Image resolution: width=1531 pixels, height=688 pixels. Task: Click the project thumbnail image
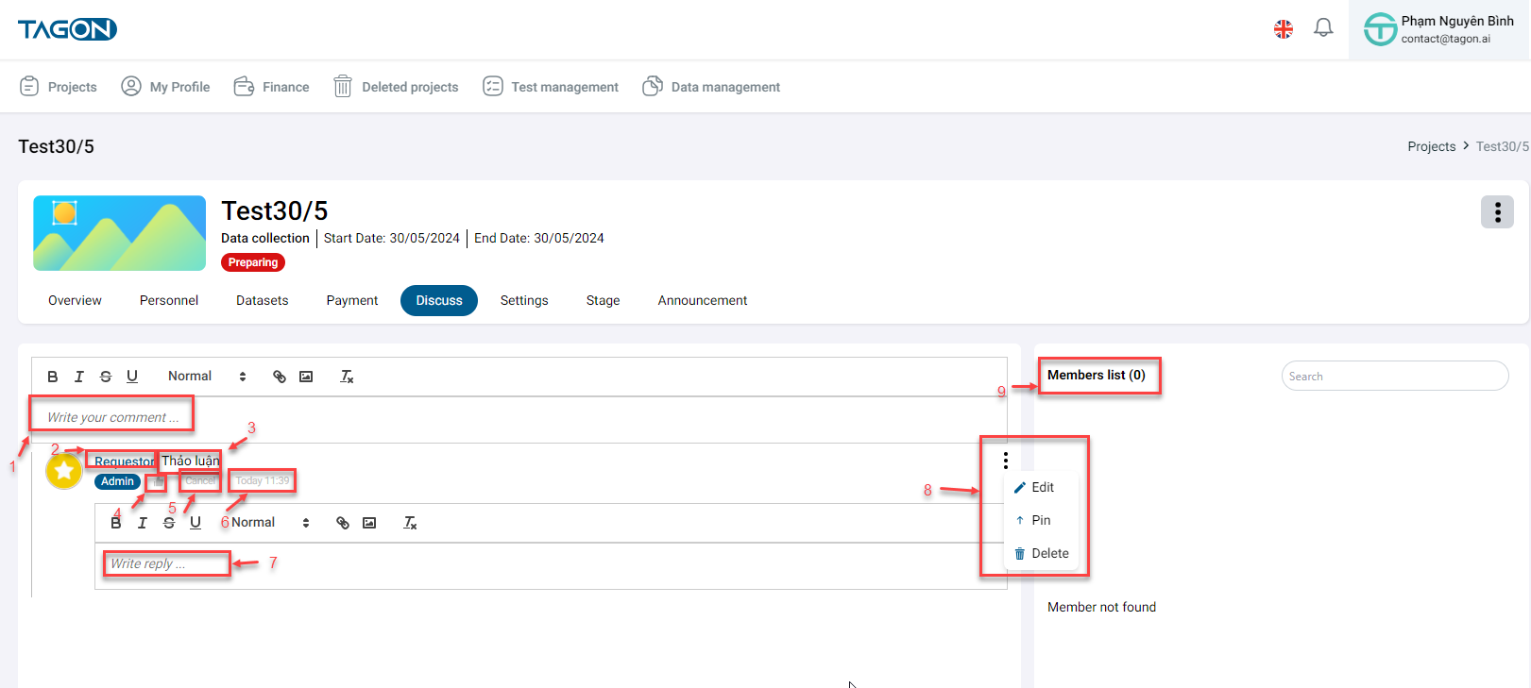point(119,233)
